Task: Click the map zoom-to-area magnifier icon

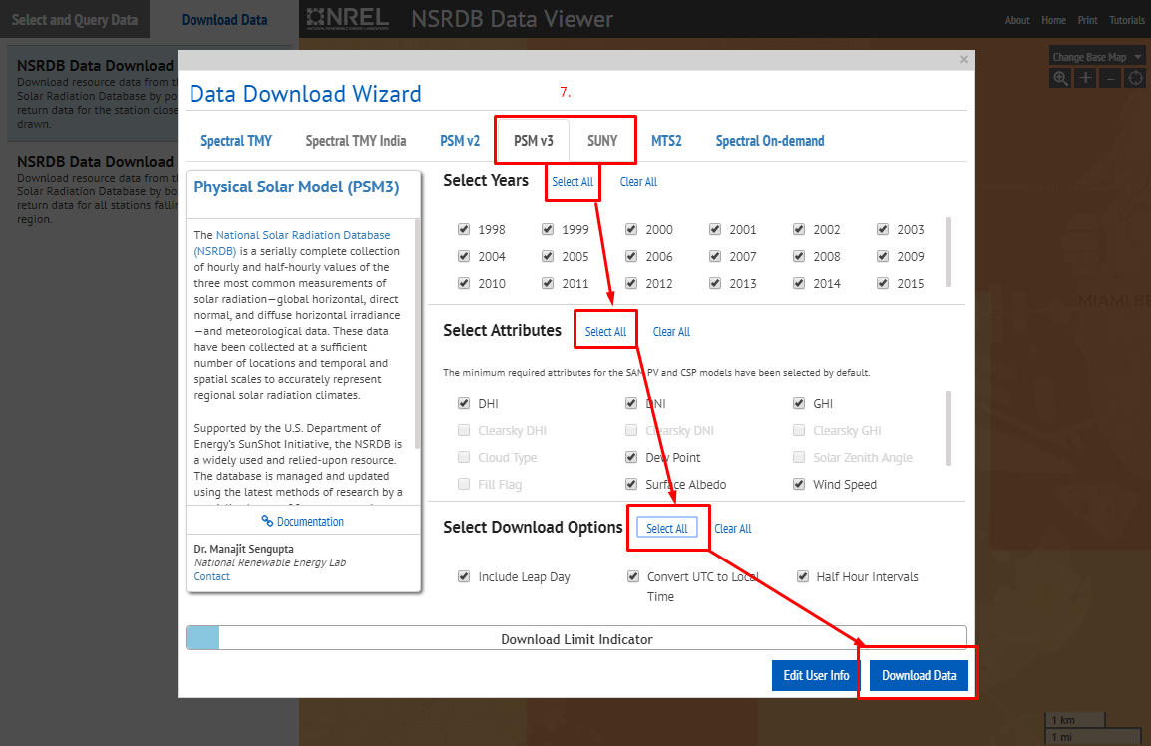Action: [1060, 78]
